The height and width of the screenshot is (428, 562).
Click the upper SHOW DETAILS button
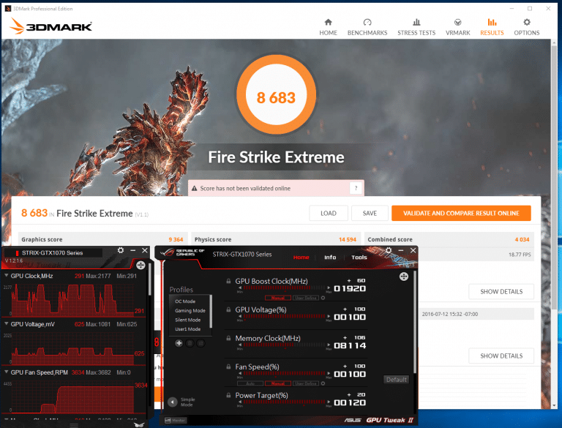click(x=501, y=291)
